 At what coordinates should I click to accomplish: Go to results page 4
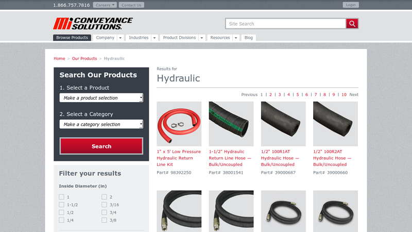[288, 94]
